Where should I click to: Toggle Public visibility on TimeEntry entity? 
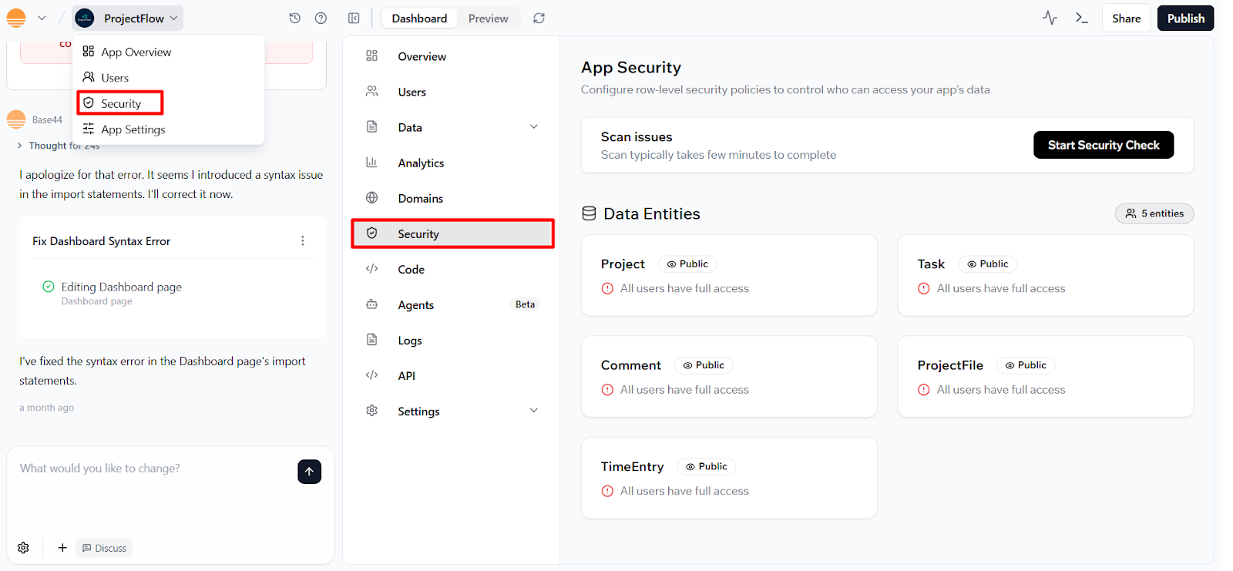(x=707, y=466)
